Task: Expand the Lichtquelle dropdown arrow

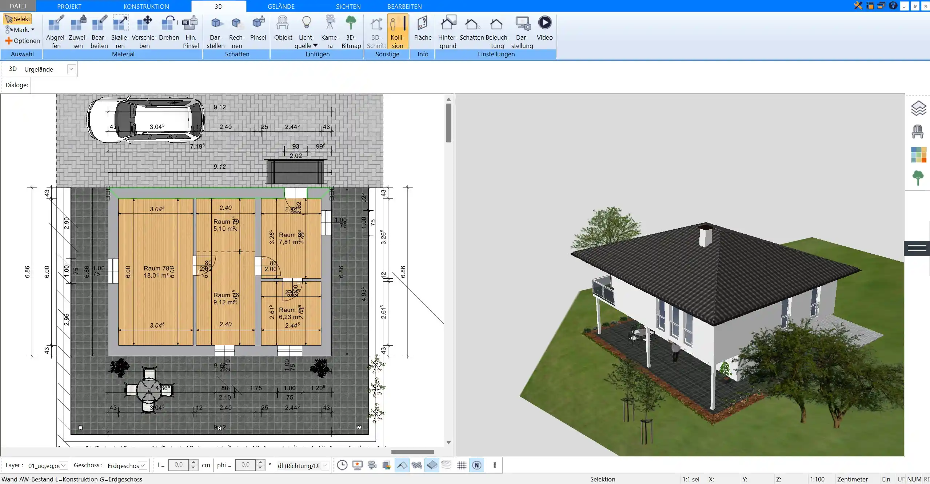Action: point(315,45)
